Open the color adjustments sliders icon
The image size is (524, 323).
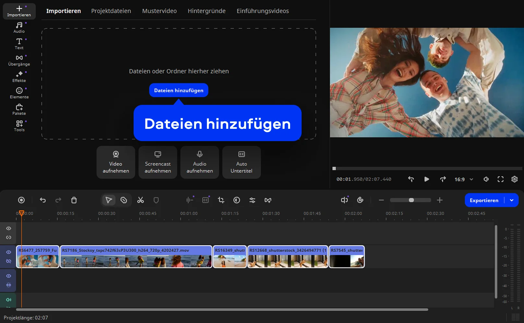point(252,200)
